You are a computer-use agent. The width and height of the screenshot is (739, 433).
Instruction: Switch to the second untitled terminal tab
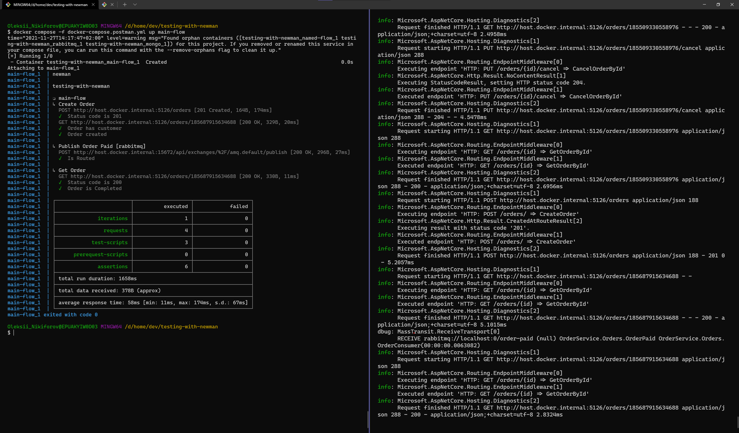pyautogui.click(x=105, y=5)
